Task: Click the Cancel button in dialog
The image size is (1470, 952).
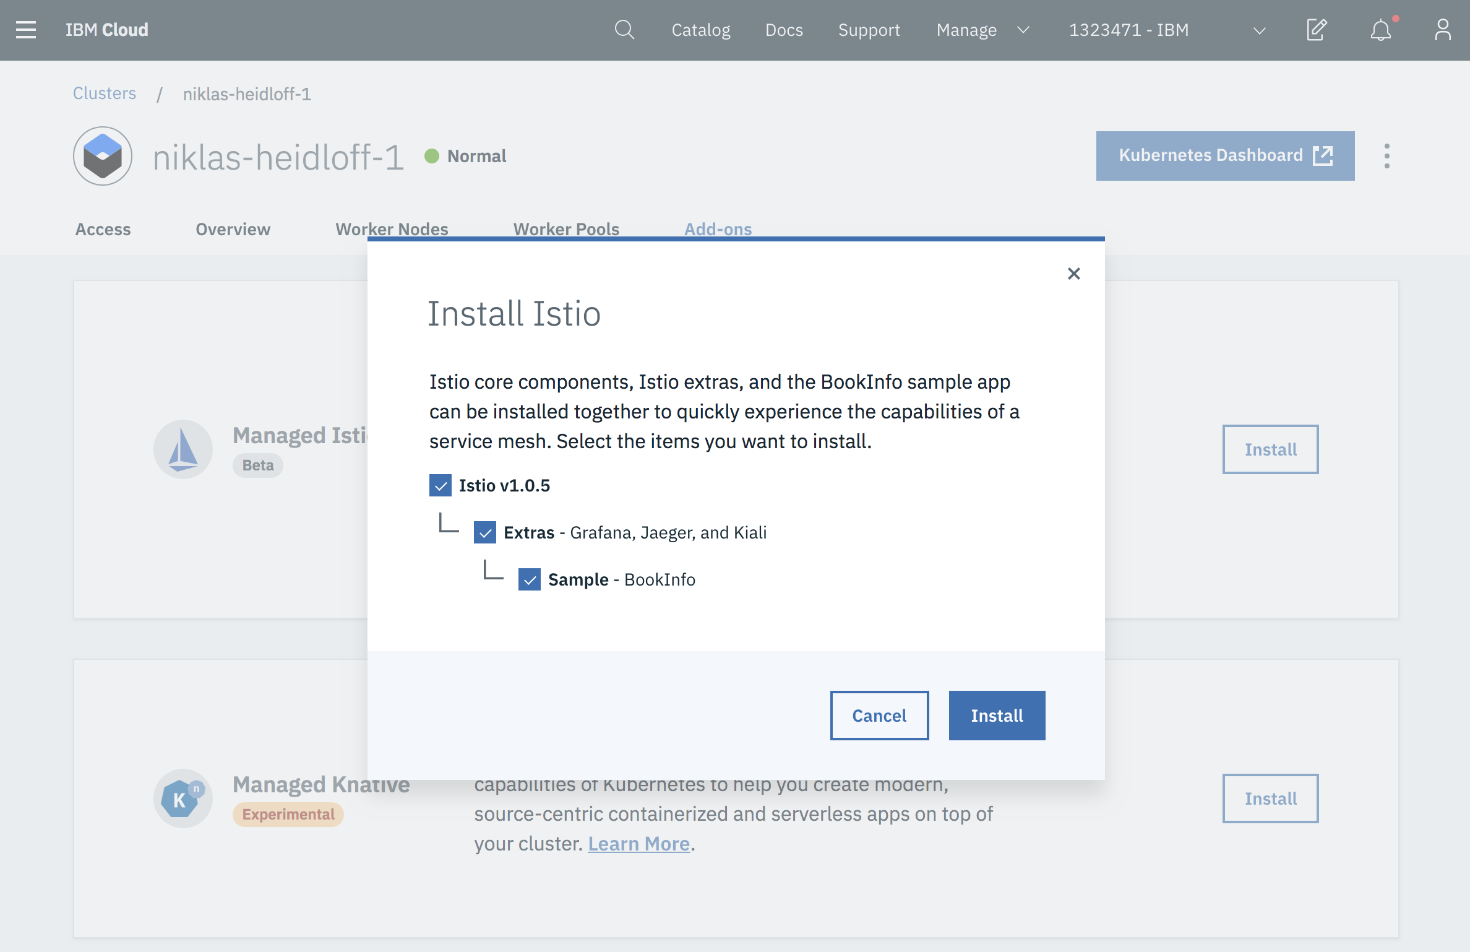Action: click(879, 716)
